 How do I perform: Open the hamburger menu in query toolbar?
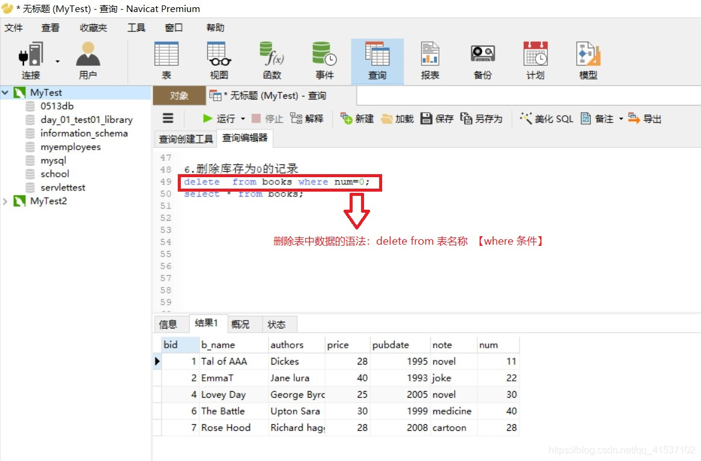(x=168, y=118)
